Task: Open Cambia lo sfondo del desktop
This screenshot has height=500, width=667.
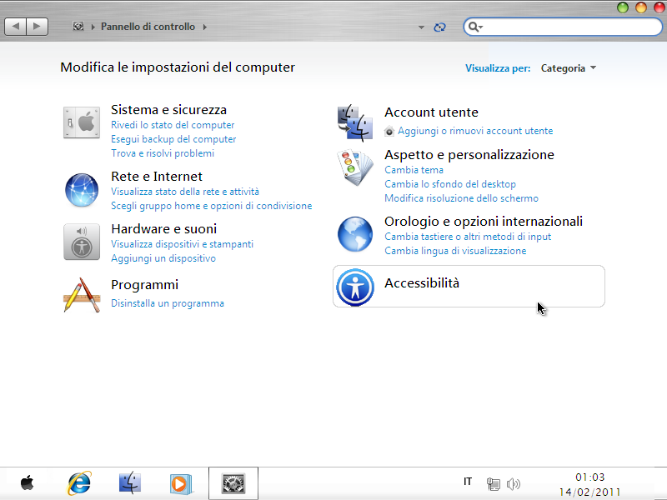Action: coord(450,184)
